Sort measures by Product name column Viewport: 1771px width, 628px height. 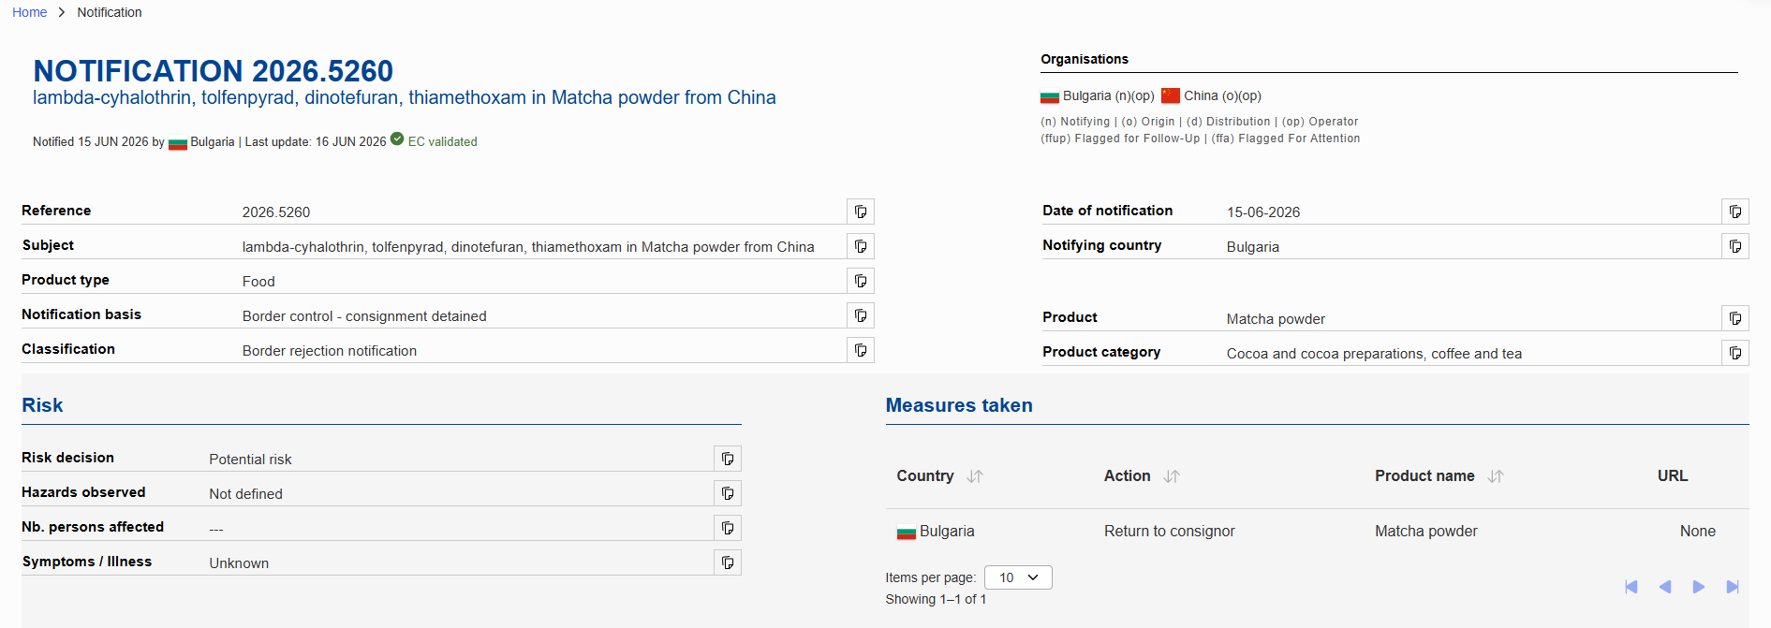click(x=1496, y=476)
